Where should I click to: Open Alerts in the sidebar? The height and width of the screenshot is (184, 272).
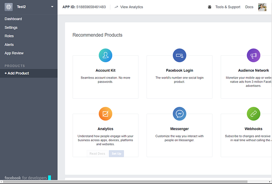pos(9,45)
